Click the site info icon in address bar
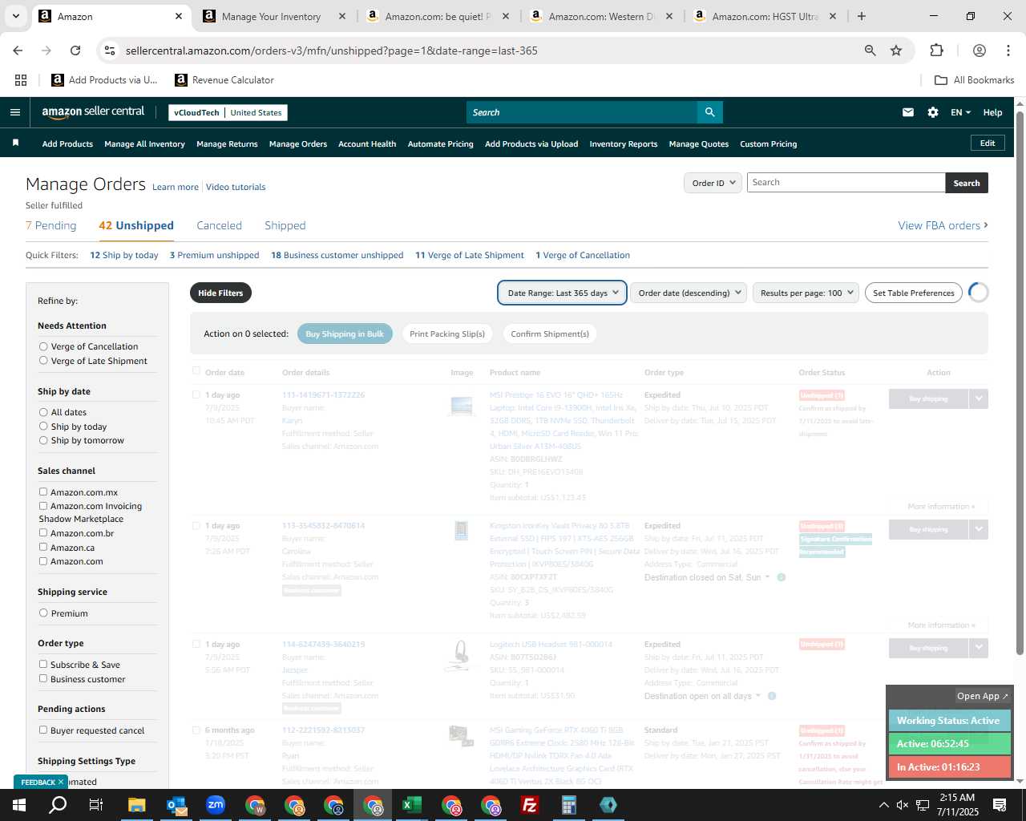Screen dimensions: 1026x821 click(110, 51)
